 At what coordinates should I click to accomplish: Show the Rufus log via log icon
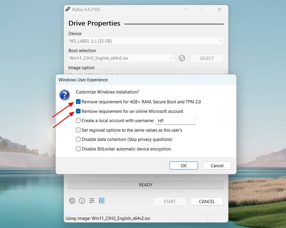(102, 201)
